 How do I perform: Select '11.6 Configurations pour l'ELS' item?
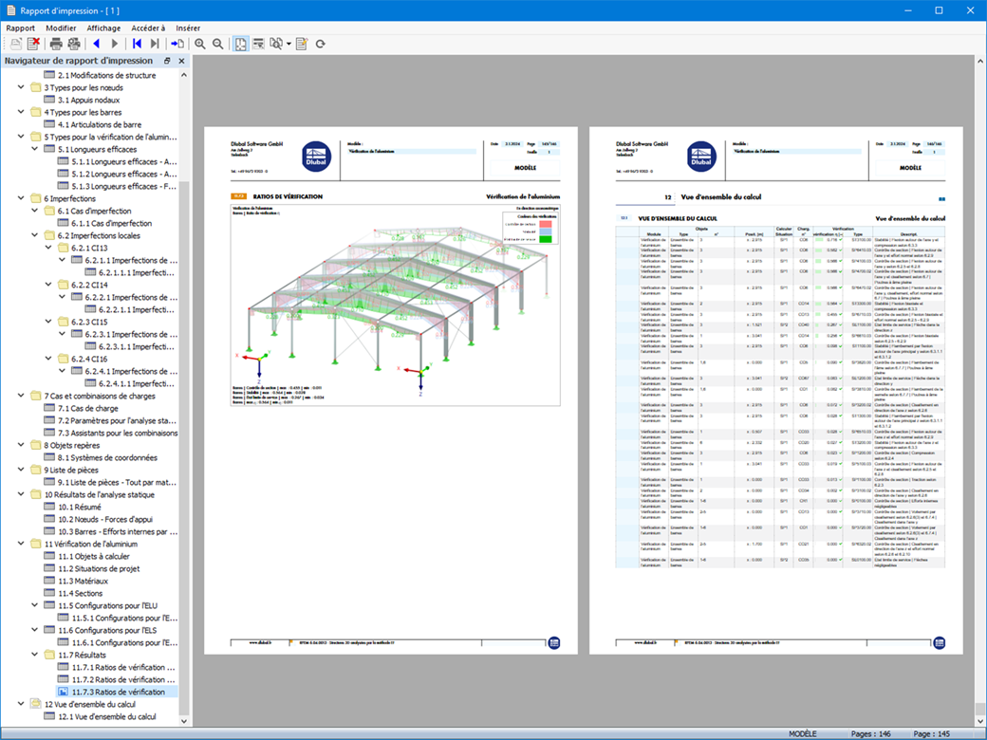click(107, 631)
